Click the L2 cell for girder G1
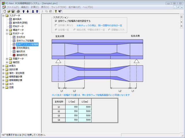 click(86, 107)
